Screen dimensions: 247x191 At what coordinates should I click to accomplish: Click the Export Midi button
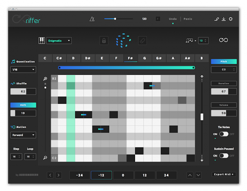click(x=224, y=174)
